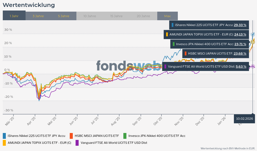Screen dimensions: 257x151
Task: Click the BVI-Methode footnote text
Action: (x=228, y=149)
